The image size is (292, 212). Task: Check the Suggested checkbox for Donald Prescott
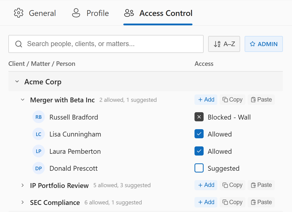tap(199, 168)
